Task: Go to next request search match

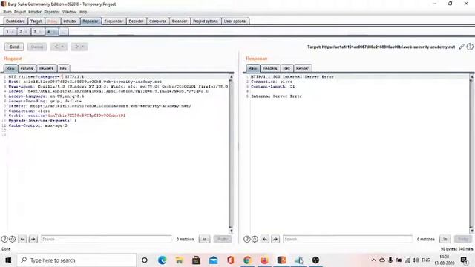Action: [x=33, y=239]
